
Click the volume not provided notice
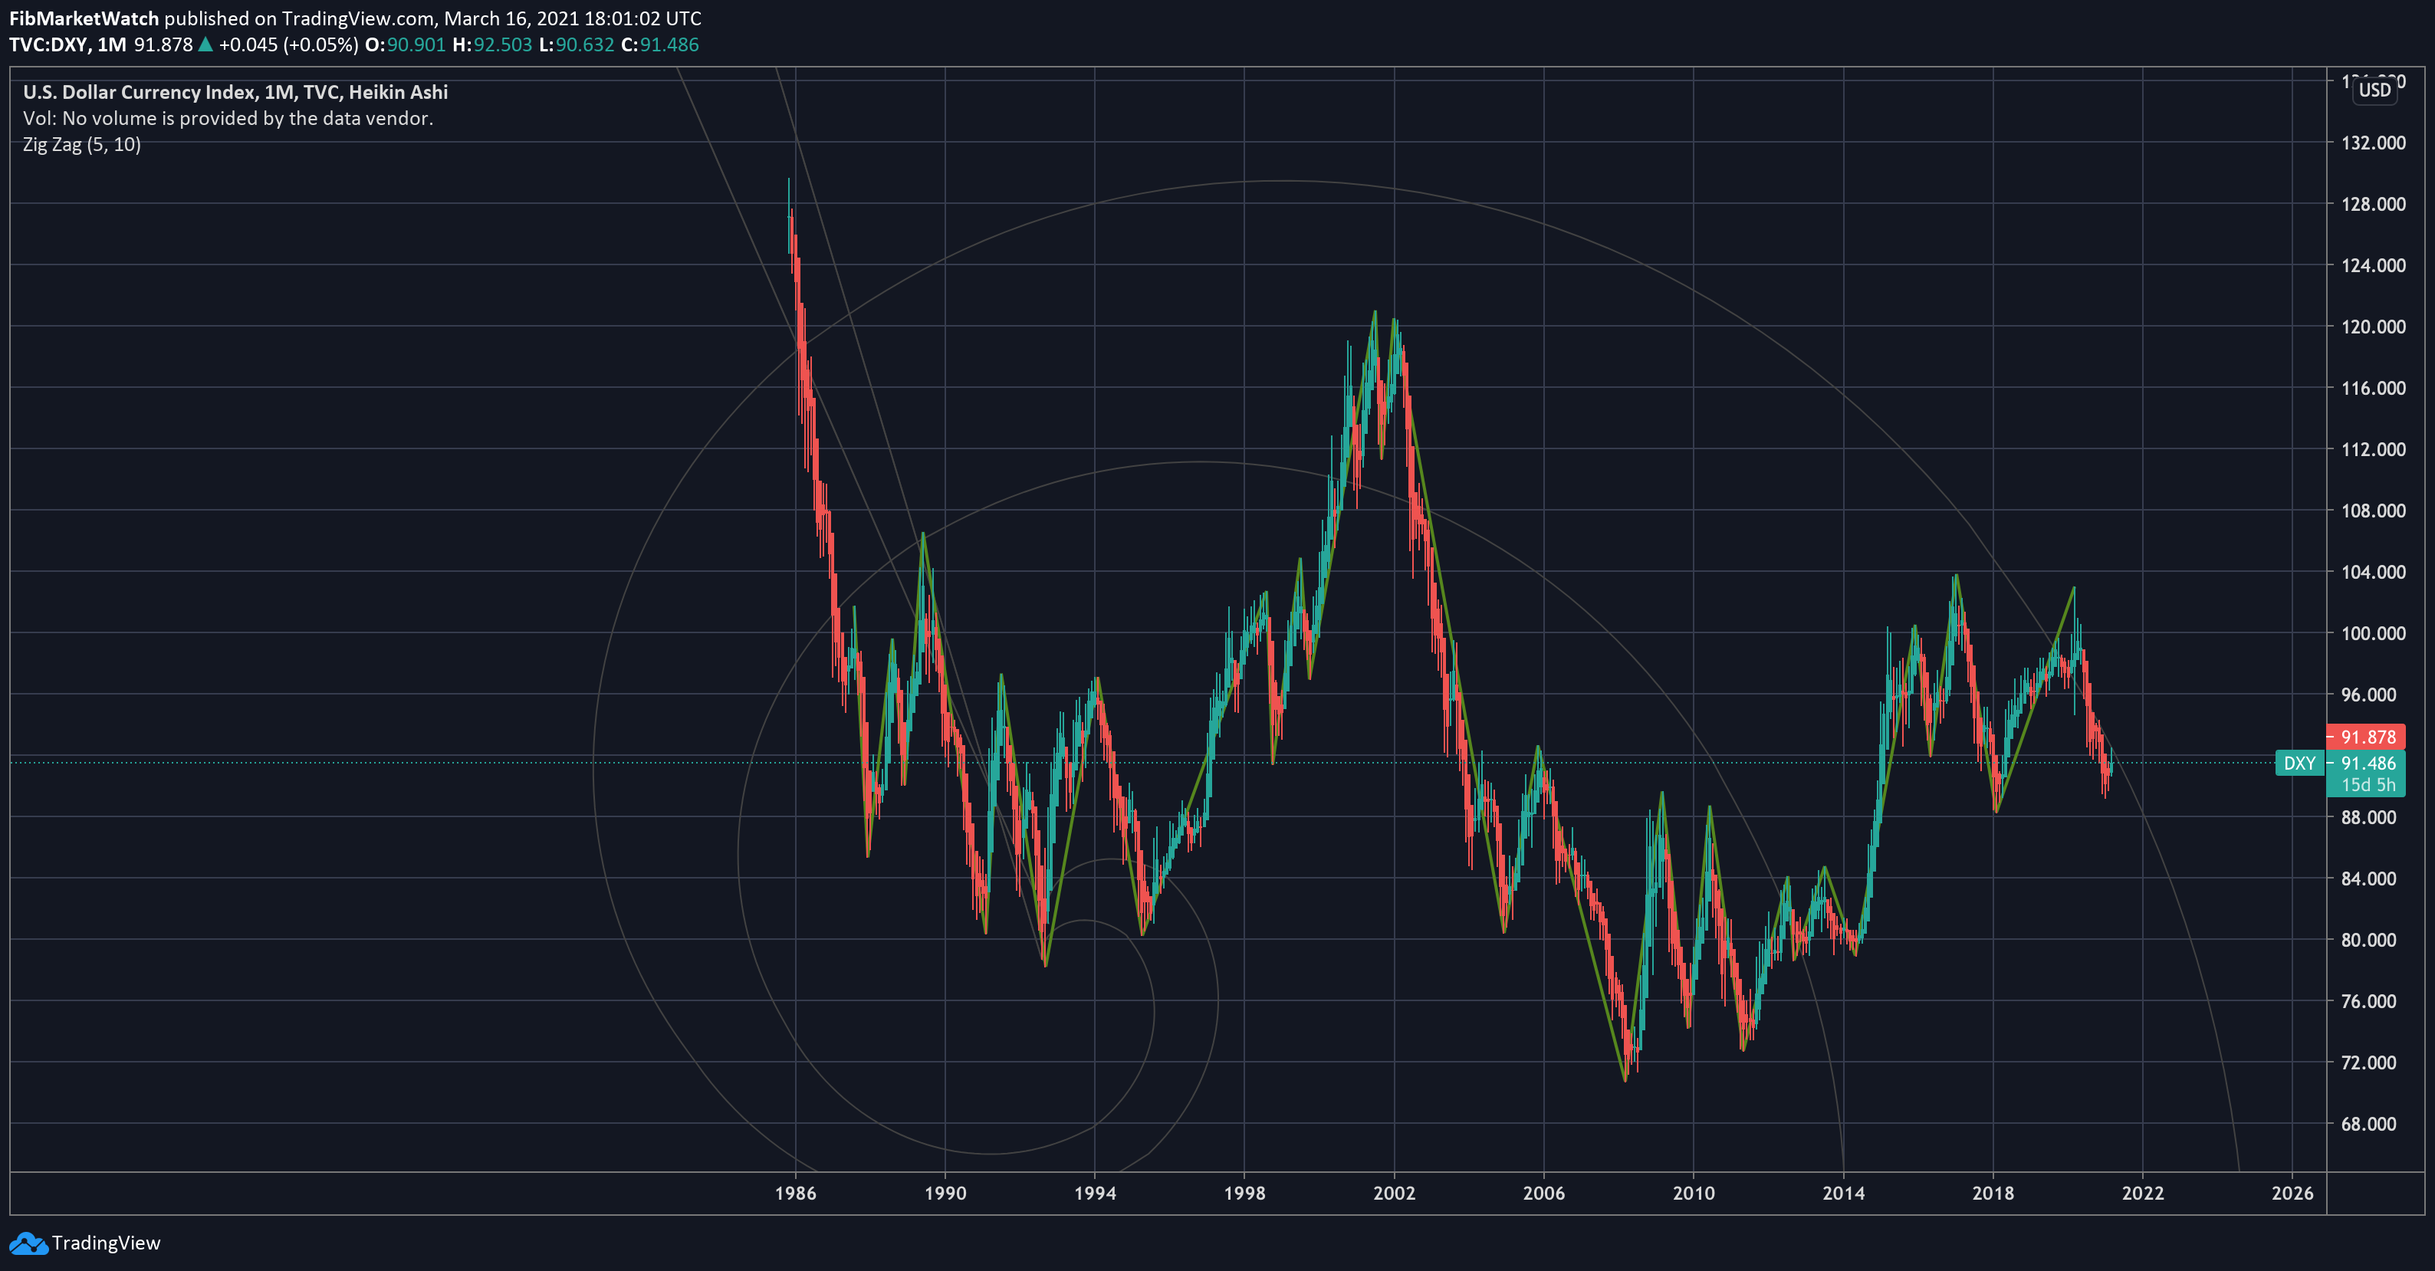click(x=228, y=119)
